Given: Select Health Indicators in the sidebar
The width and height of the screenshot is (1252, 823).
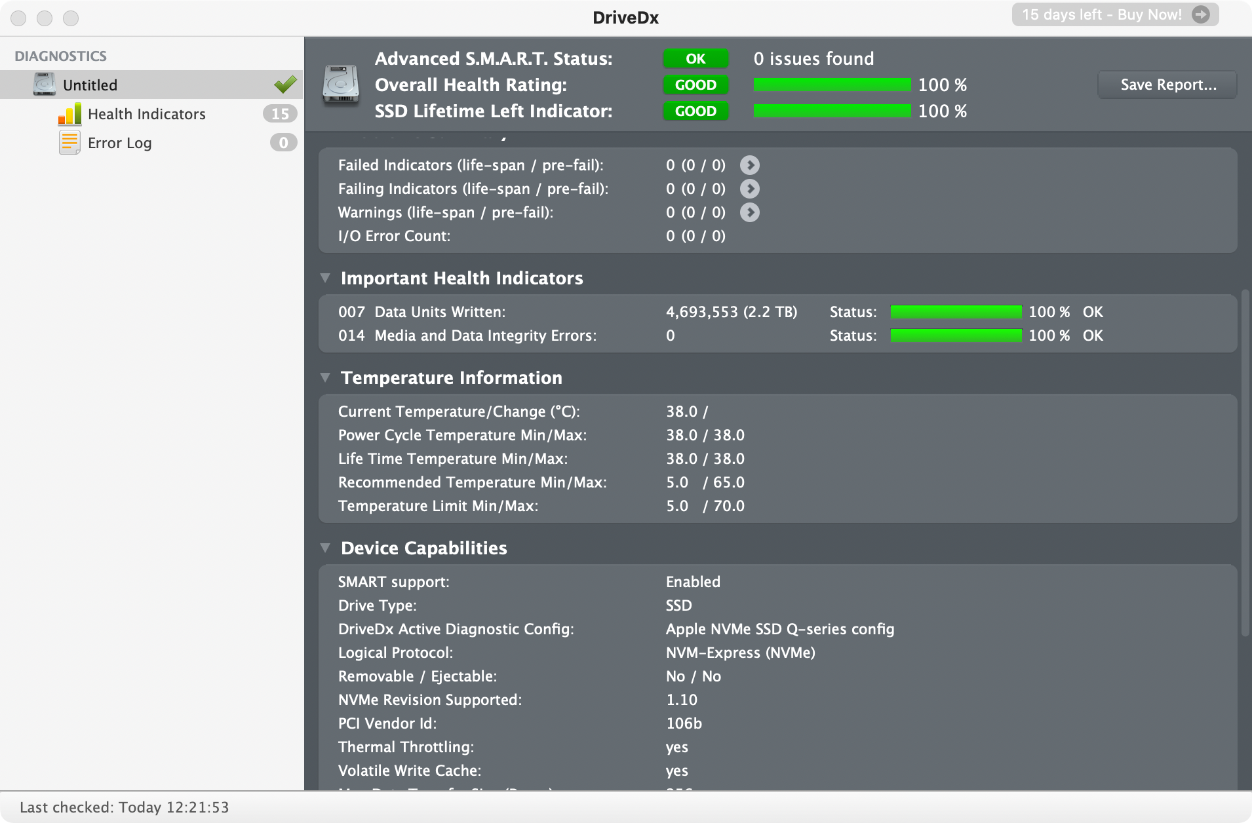Looking at the screenshot, I should [x=146, y=114].
